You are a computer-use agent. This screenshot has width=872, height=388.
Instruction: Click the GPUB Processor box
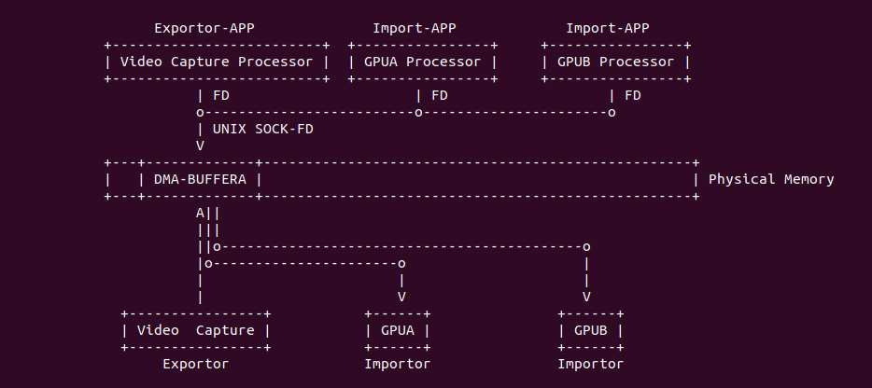coord(616,62)
